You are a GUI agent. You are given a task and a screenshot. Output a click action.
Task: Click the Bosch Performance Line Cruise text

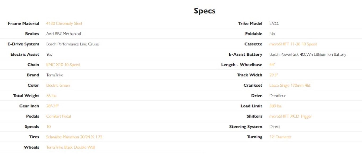(72, 44)
